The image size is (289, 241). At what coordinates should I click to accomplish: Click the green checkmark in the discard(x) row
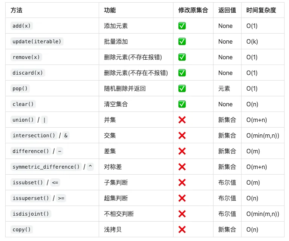(182, 73)
